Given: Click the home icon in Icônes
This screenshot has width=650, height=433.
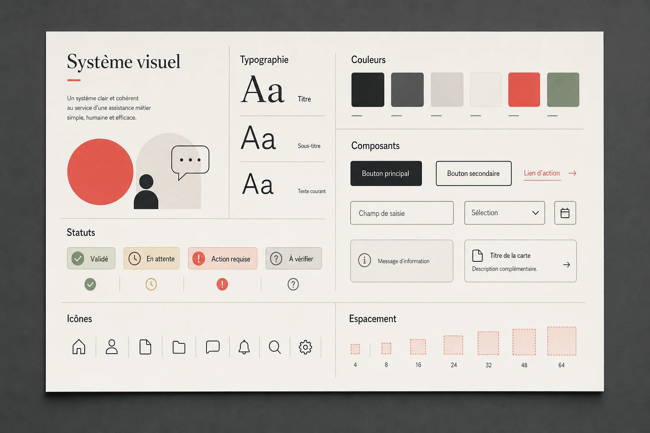Looking at the screenshot, I should (79, 347).
